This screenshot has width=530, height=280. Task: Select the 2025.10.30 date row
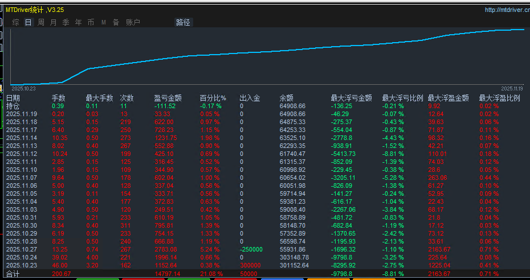tap(22, 225)
